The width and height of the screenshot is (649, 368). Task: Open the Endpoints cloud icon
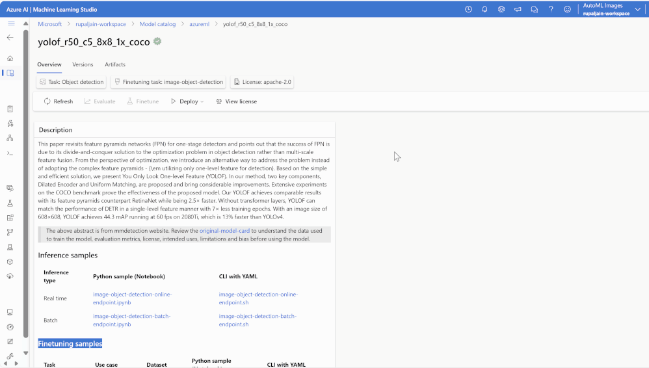point(10,276)
